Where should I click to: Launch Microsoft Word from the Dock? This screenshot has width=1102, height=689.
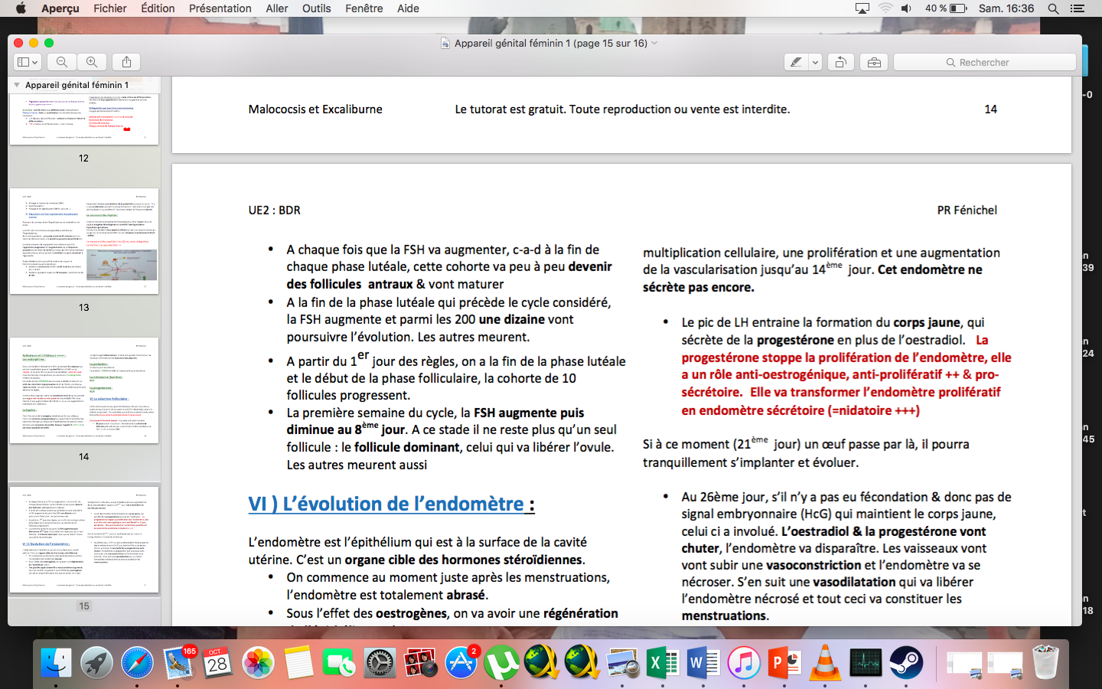click(703, 663)
